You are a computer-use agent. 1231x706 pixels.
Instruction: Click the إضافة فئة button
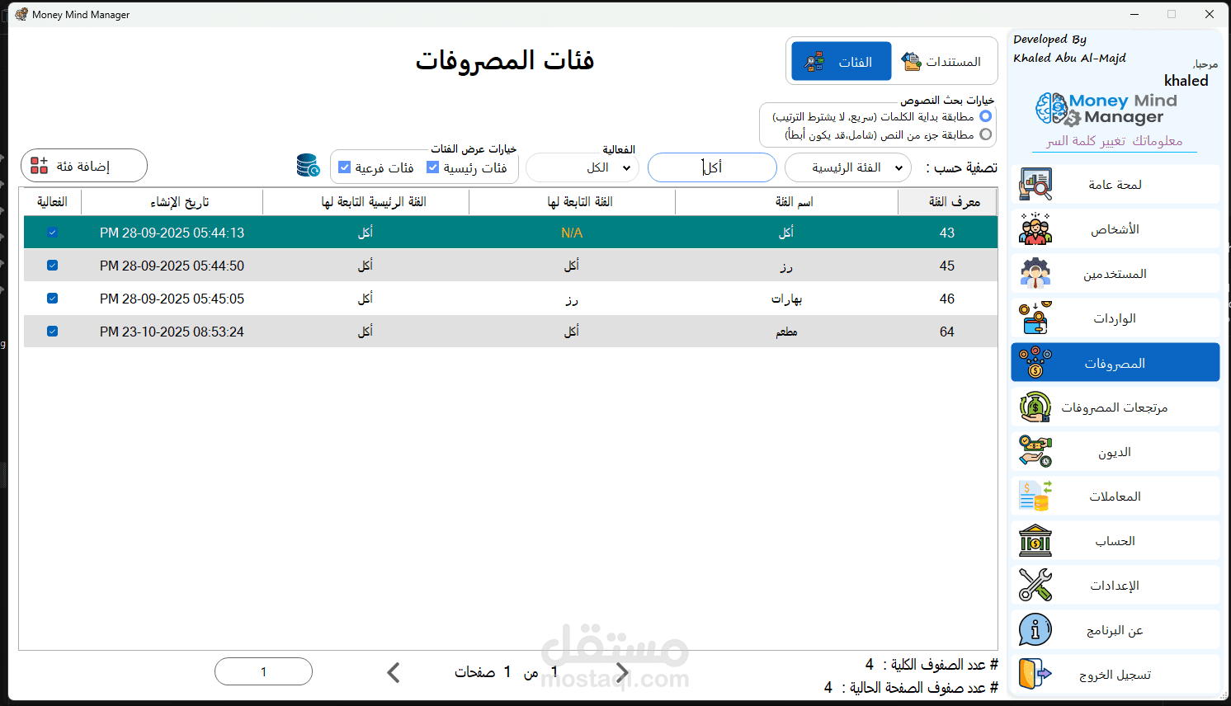[x=84, y=166]
